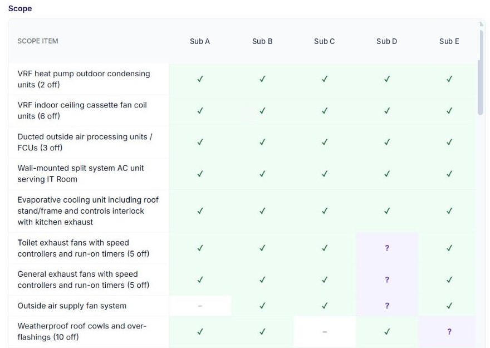Click Sub A checkmark for Weatherproof roof cowls
The width and height of the screenshot is (490, 348).
[200, 331]
